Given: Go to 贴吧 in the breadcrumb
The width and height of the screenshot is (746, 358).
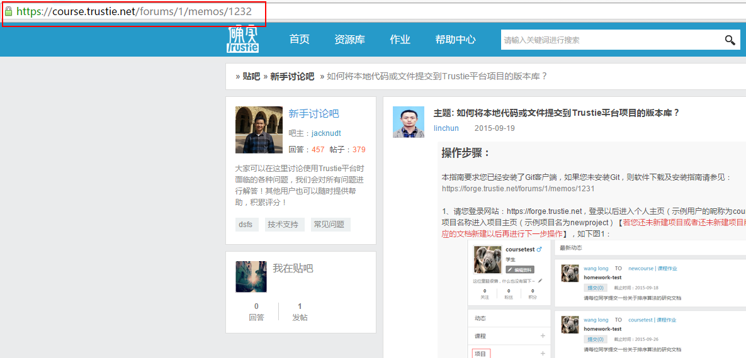Looking at the screenshot, I should [251, 77].
